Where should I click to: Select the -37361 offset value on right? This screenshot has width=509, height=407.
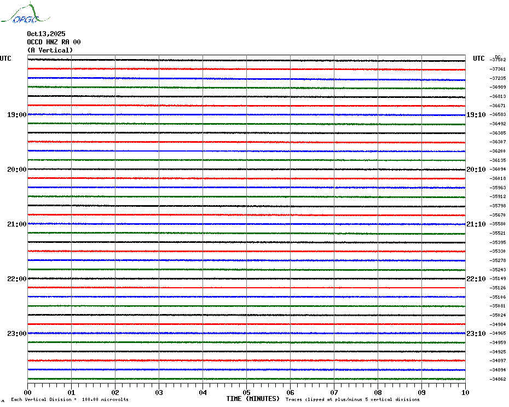pyautogui.click(x=498, y=69)
